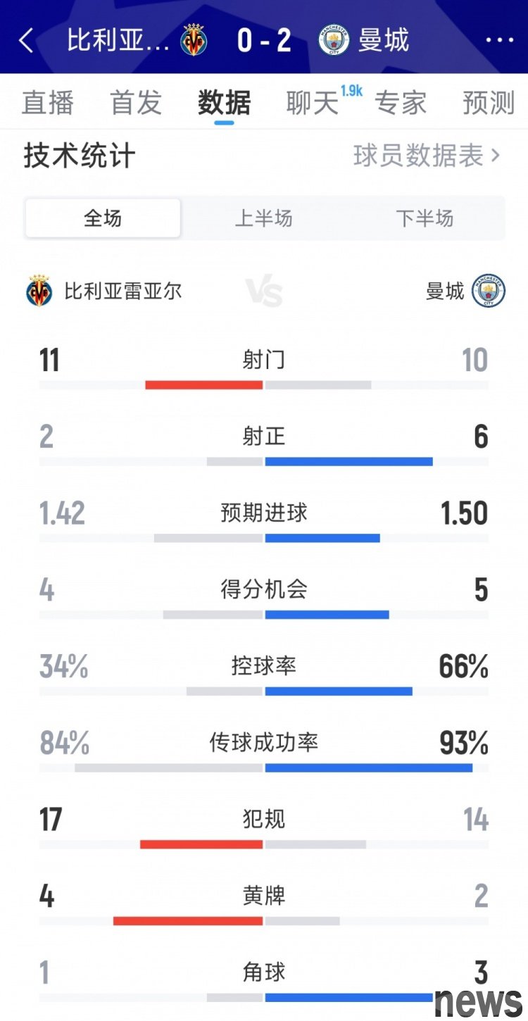Tap Villarreal crest in the score header
The height and width of the screenshot is (1021, 528).
pyautogui.click(x=194, y=40)
